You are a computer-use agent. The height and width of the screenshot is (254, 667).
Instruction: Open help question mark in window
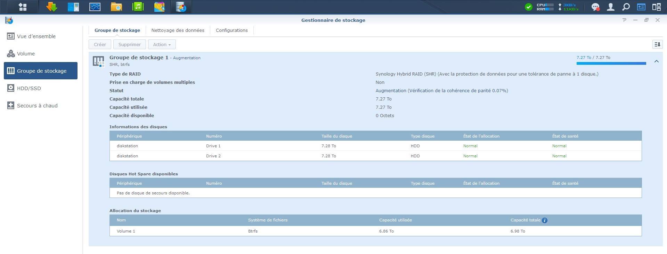(x=624, y=20)
